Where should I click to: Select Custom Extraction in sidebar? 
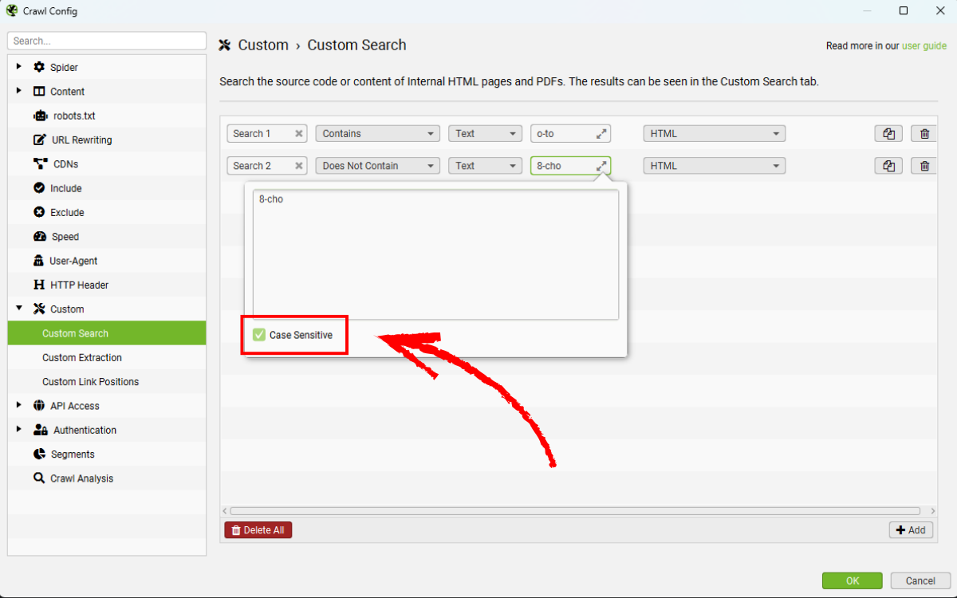pos(82,357)
